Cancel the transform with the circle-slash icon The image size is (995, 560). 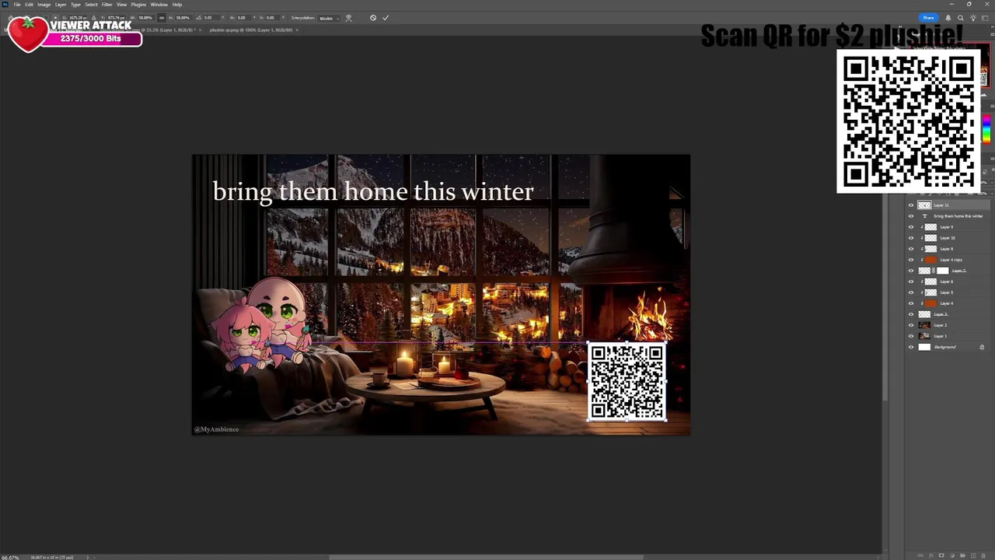(x=373, y=18)
